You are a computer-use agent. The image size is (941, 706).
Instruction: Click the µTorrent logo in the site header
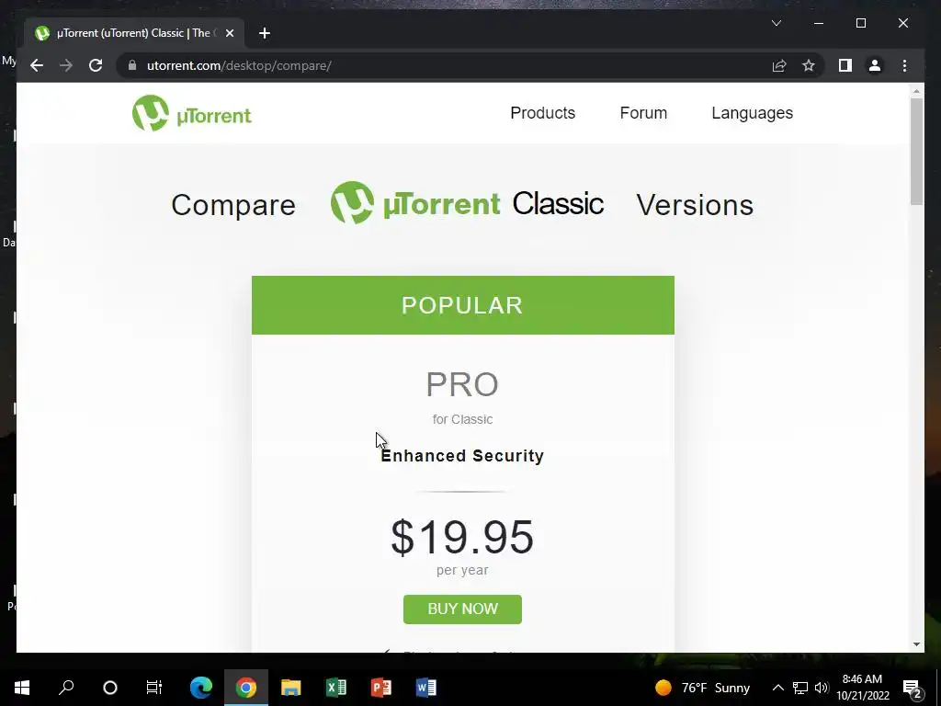[191, 113]
